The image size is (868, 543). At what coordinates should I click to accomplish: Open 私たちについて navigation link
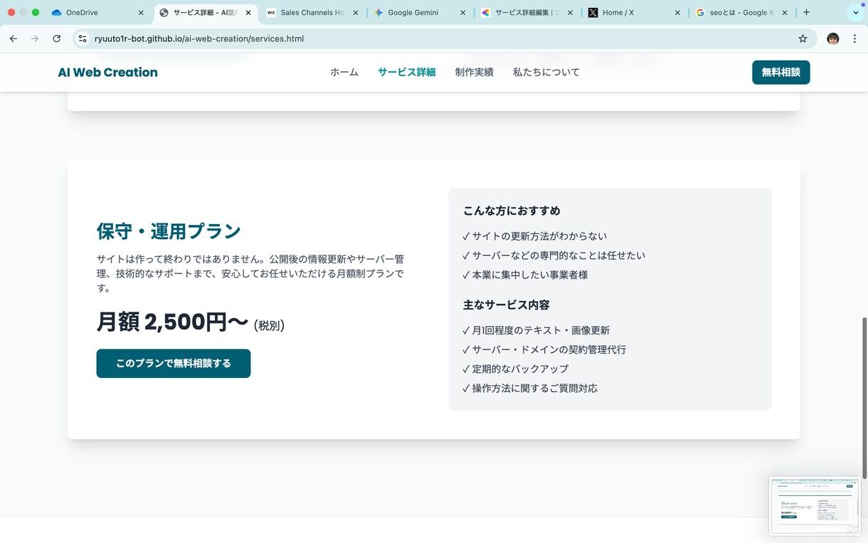tap(546, 72)
